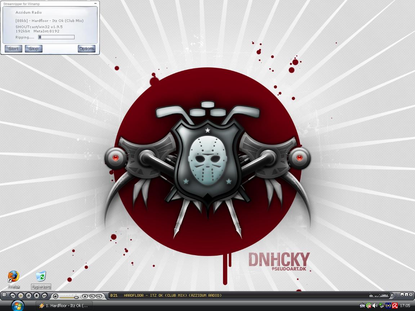Stop Winamp playback
Screen dimensions: 415x311
[36, 296]
